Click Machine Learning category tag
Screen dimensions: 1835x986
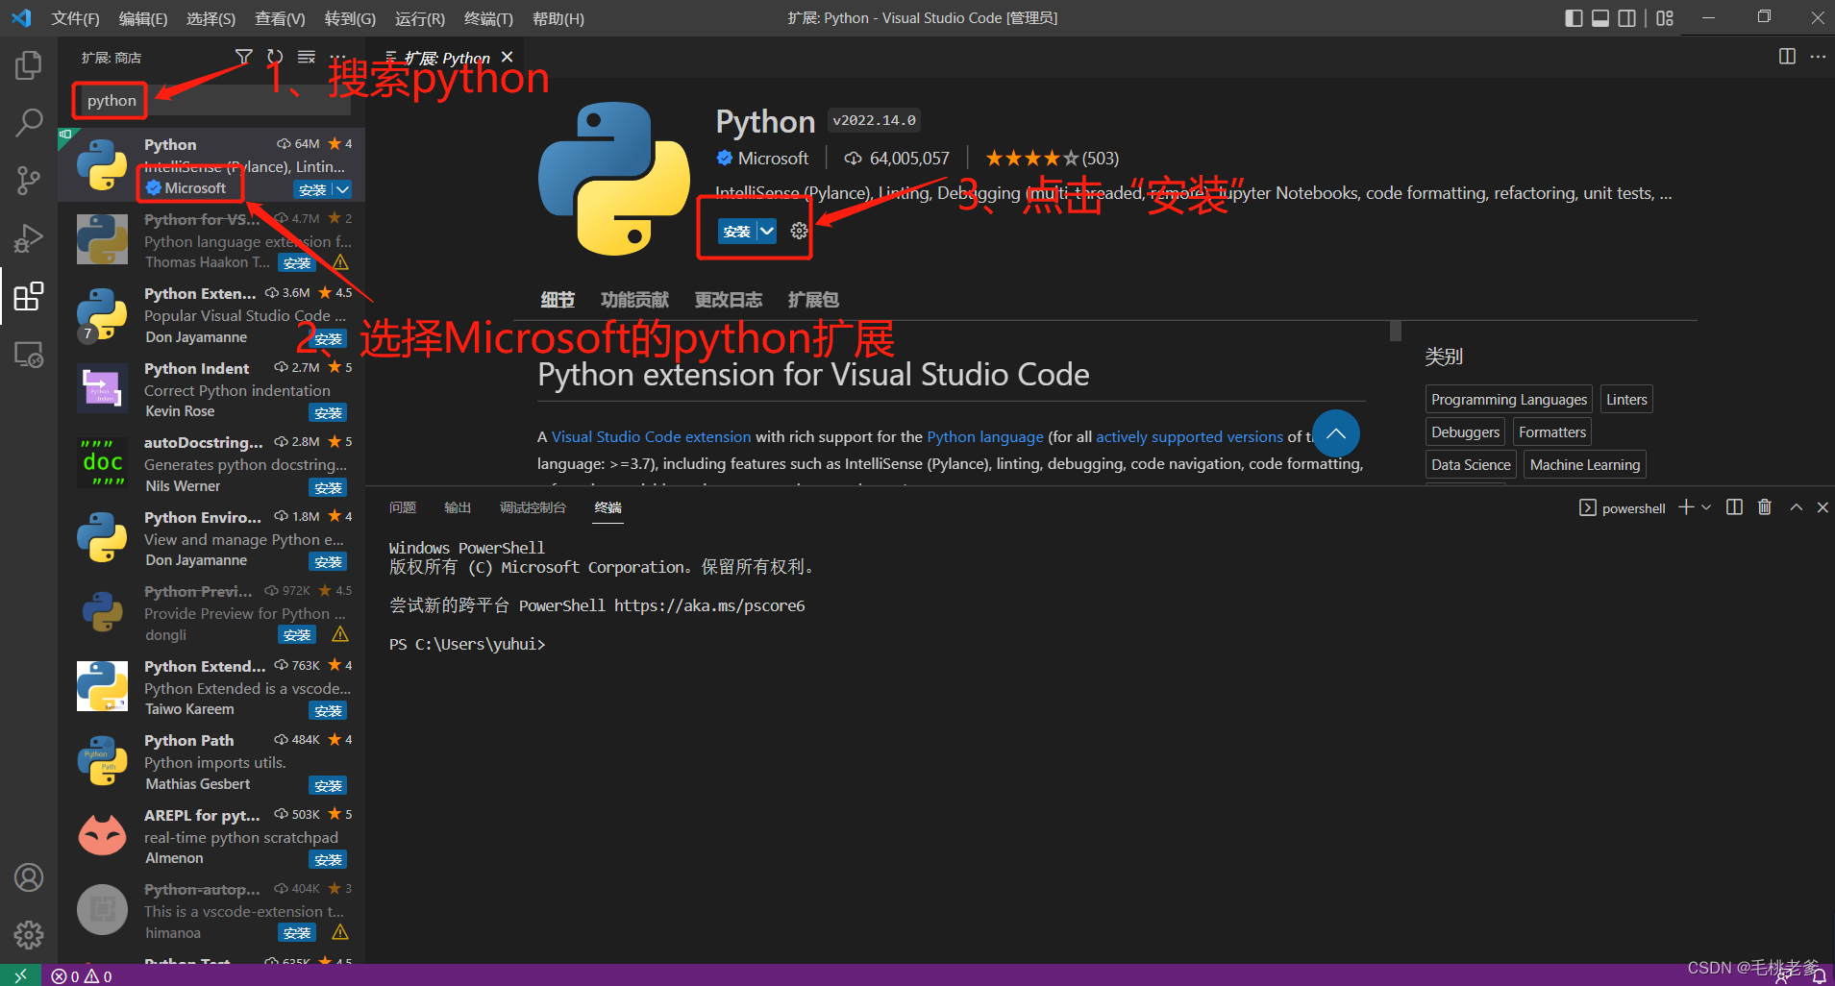1584,464
